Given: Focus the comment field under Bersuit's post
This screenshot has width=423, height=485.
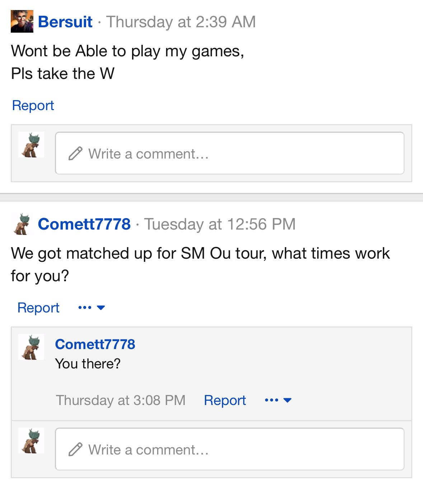Looking at the screenshot, I should [x=230, y=154].
